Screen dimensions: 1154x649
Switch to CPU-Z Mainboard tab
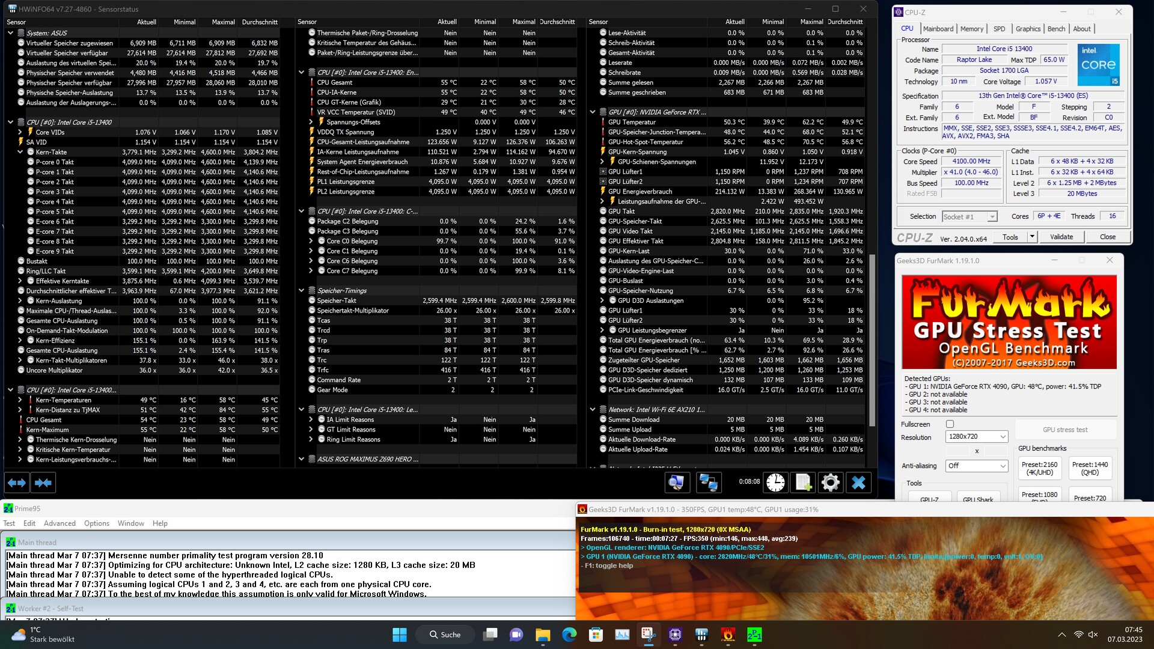[938, 29]
